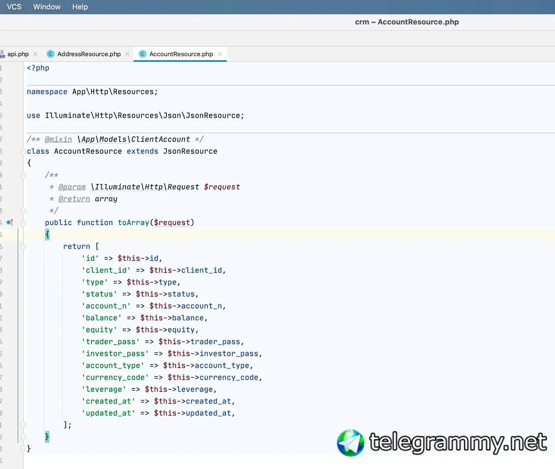The width and height of the screenshot is (555, 469).
Task: Click the opening <?php tag
Action: 38,68
